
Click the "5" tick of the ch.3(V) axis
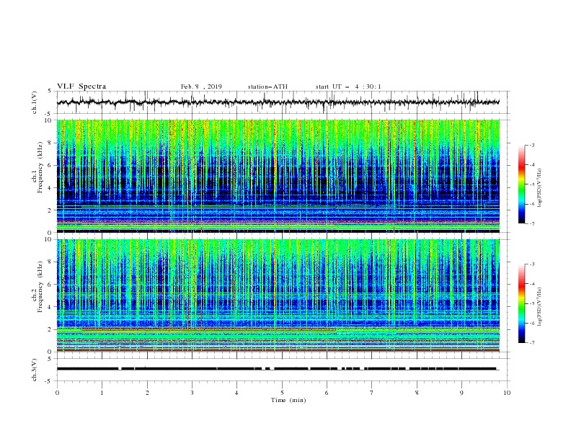(x=50, y=359)
